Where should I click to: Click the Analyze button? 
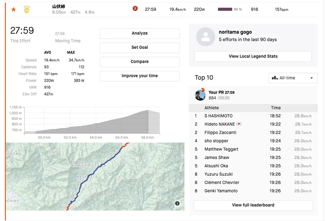[139, 33]
